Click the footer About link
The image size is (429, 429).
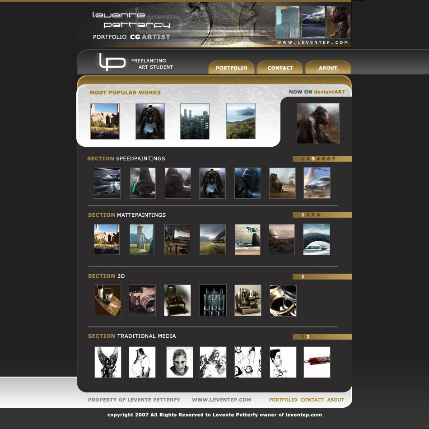click(x=336, y=400)
